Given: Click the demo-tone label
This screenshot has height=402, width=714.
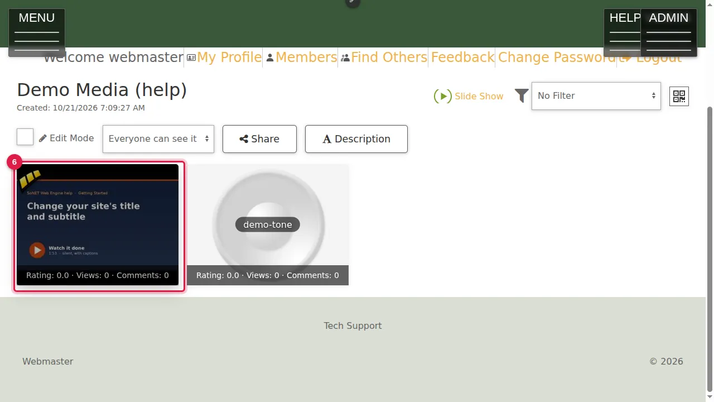Looking at the screenshot, I should coord(268,224).
